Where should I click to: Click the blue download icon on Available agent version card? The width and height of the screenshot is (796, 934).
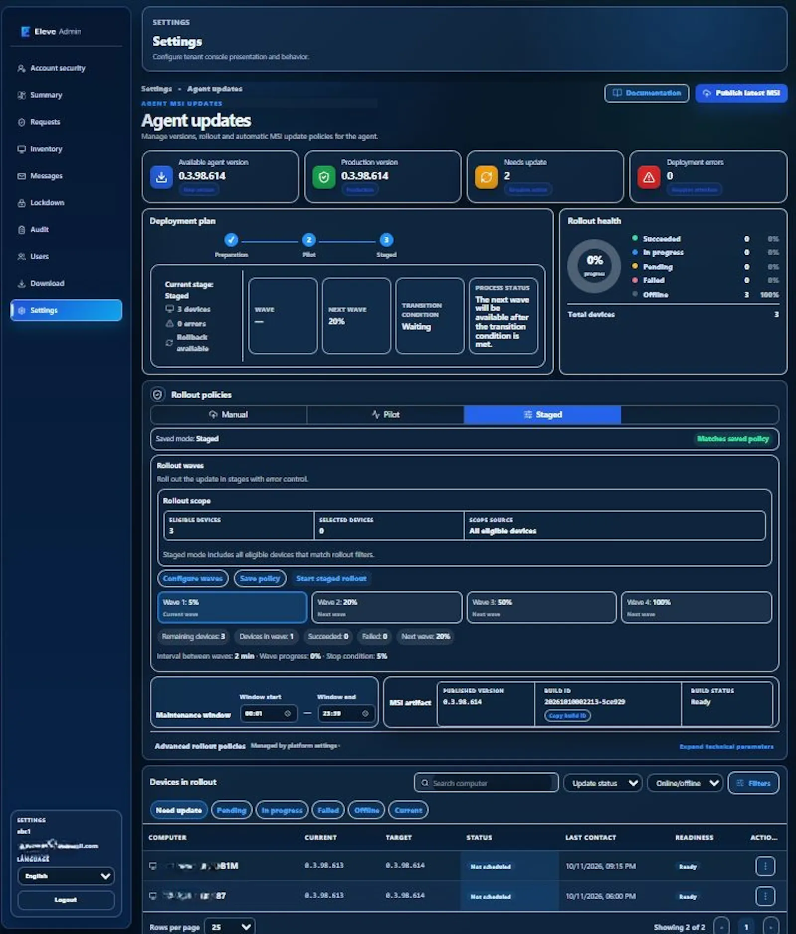(161, 177)
